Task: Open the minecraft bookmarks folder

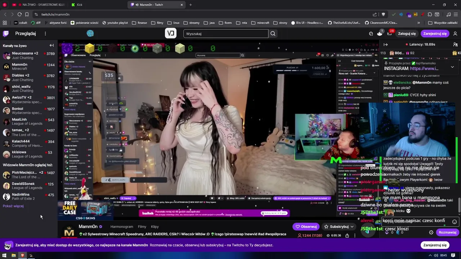Action: [260, 23]
